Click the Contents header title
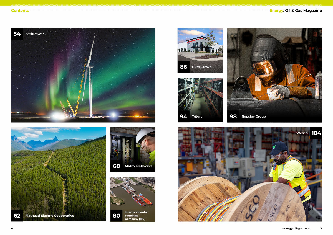The height and width of the screenshot is (235, 333). tap(20, 11)
